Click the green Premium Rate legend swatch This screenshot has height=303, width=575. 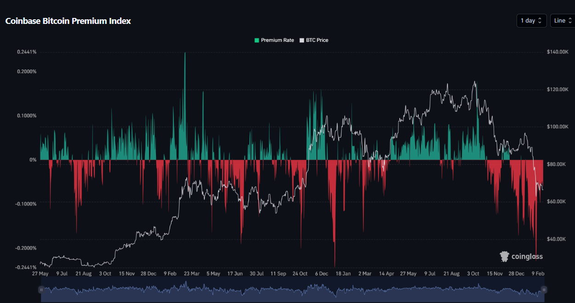click(x=257, y=40)
